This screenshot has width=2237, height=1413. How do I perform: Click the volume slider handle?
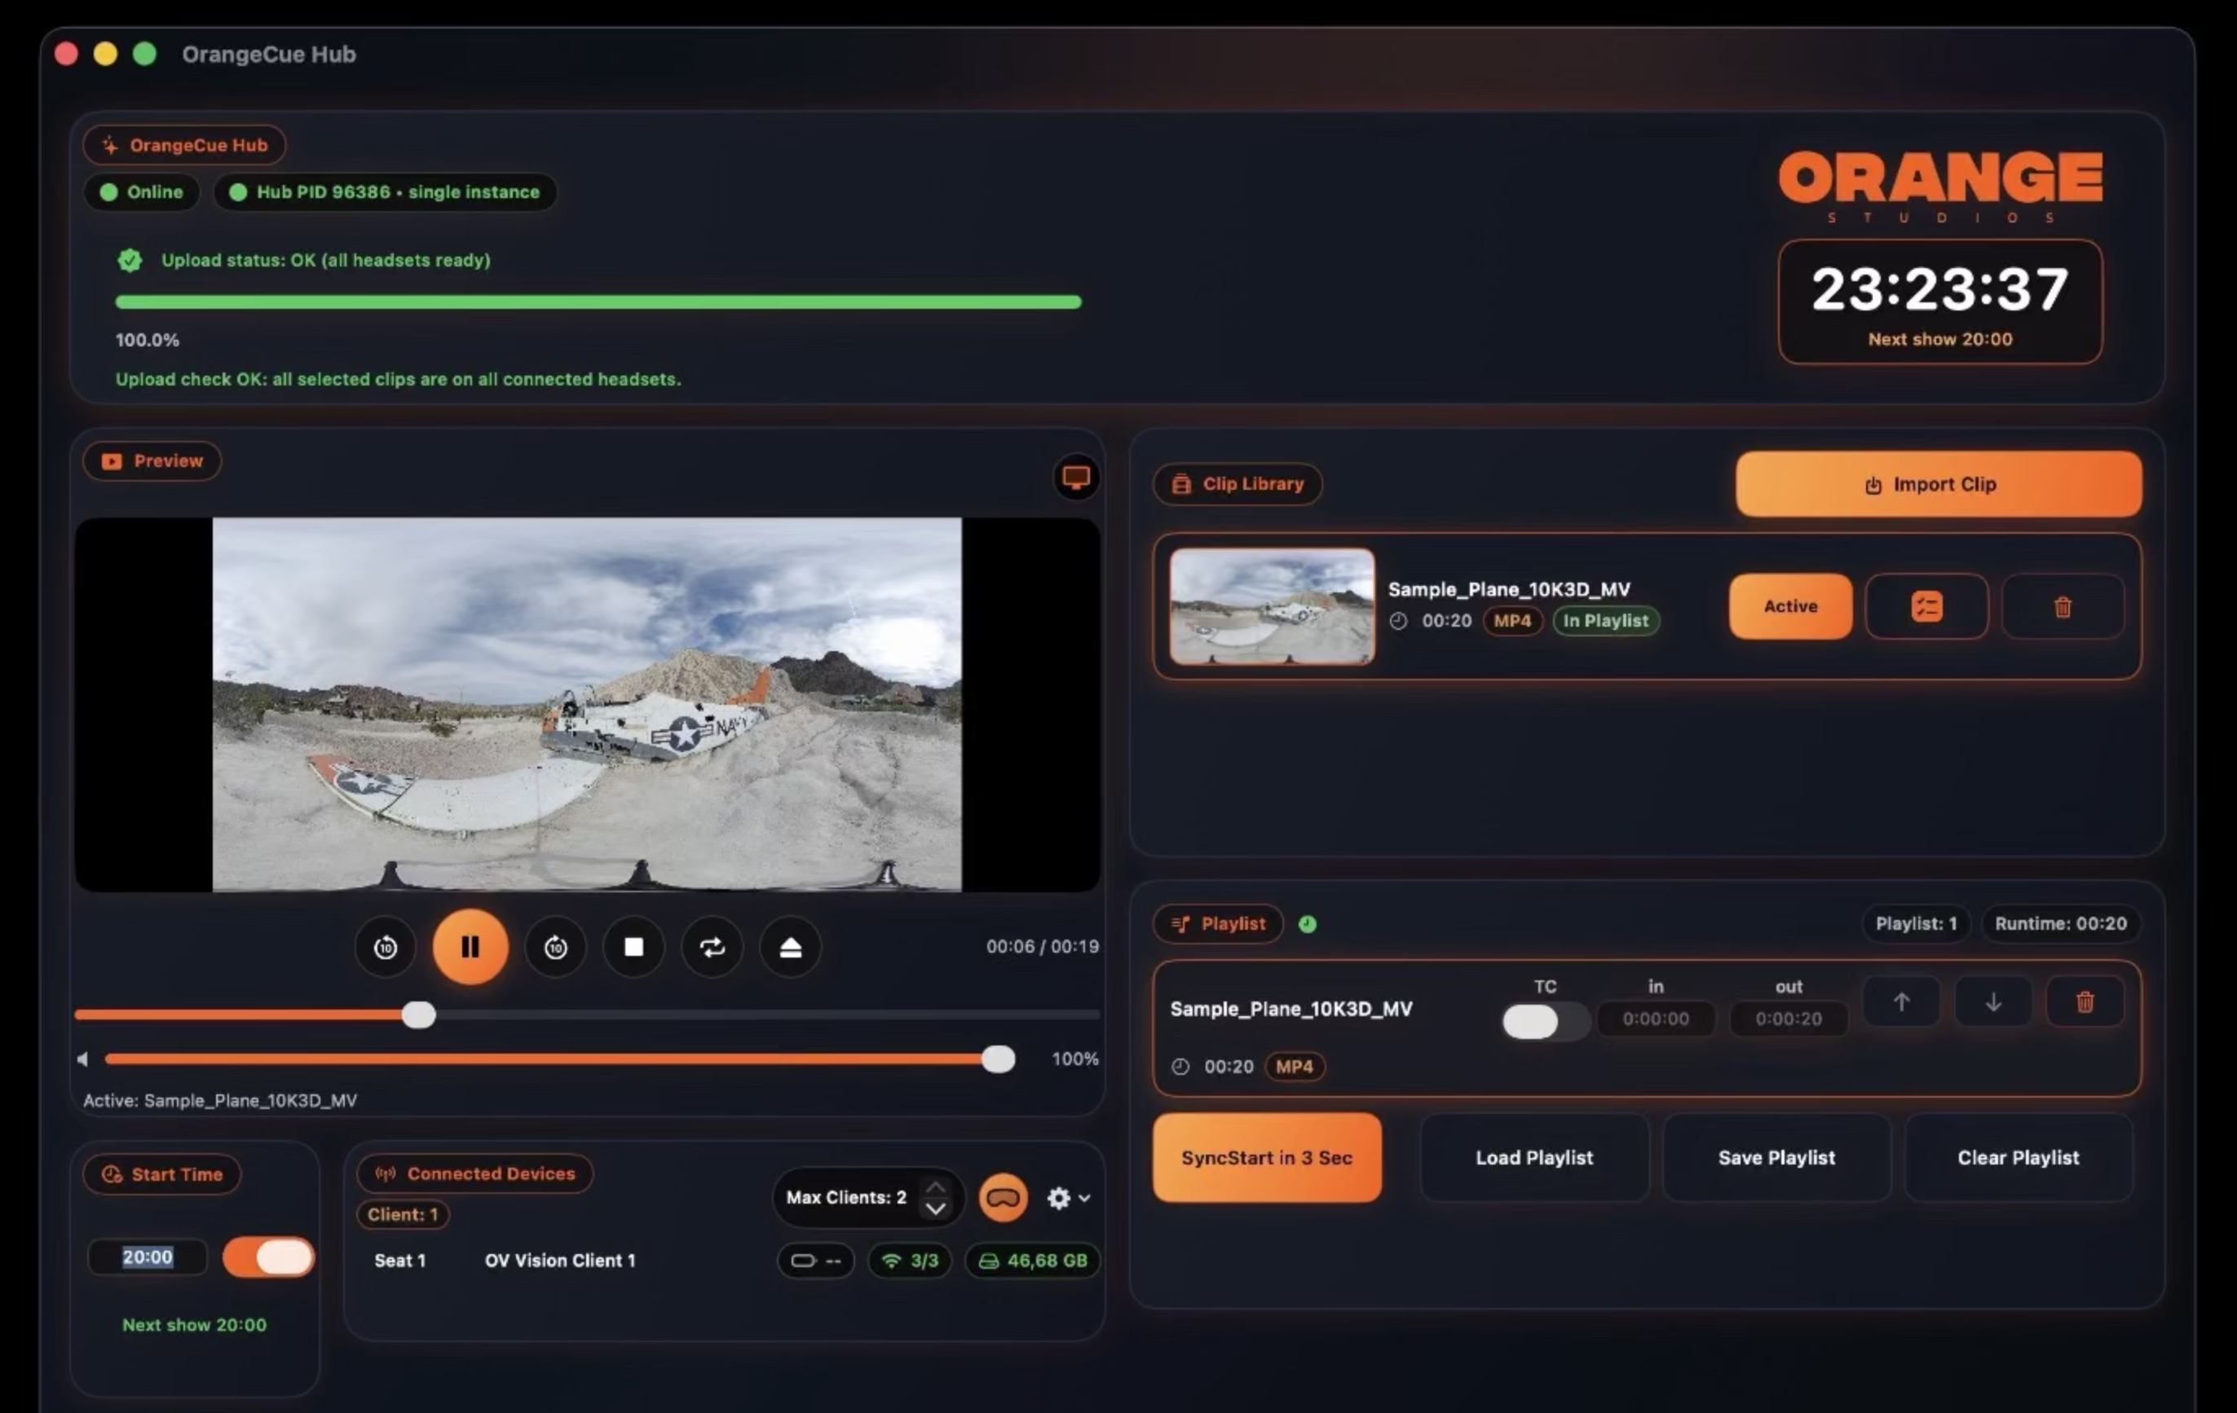tap(998, 1059)
